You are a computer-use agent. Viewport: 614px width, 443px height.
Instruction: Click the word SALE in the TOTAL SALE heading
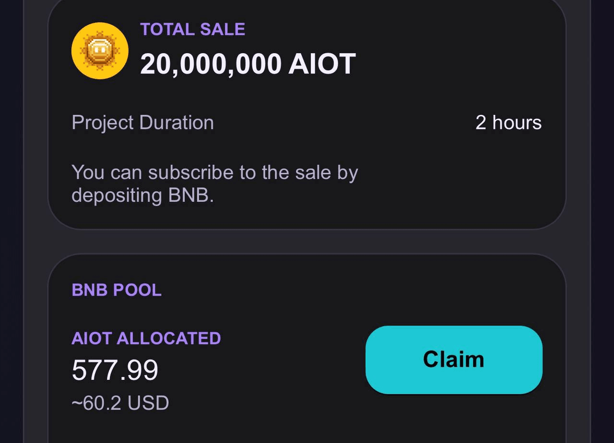tap(223, 29)
